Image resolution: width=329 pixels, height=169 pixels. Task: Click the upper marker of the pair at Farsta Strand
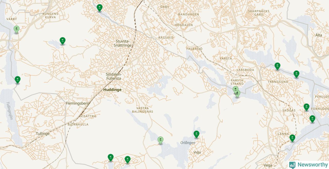pyautogui.click(x=235, y=89)
